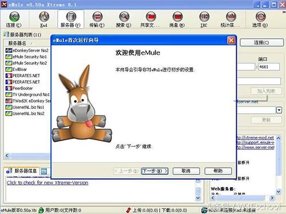Viewport: 286px width, 214px height.
Task: Click the eMule version status bar text
Action: pyautogui.click(x=18, y=211)
